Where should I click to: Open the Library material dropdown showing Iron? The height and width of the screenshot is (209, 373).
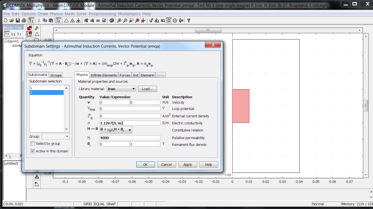[x=121, y=89]
